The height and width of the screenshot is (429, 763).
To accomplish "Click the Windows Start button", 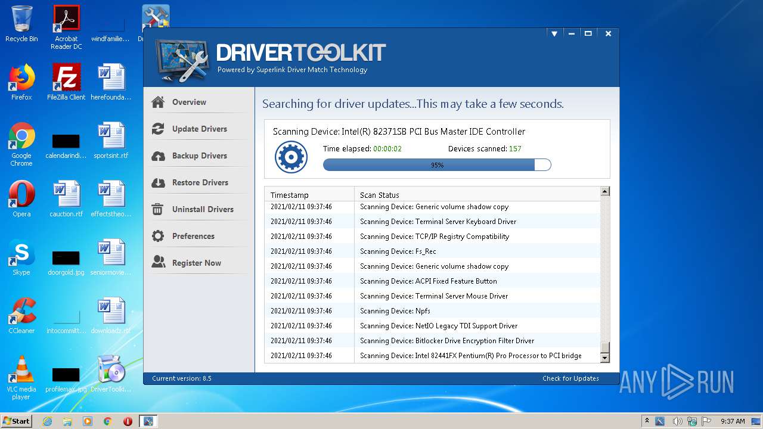I will pos(17,421).
